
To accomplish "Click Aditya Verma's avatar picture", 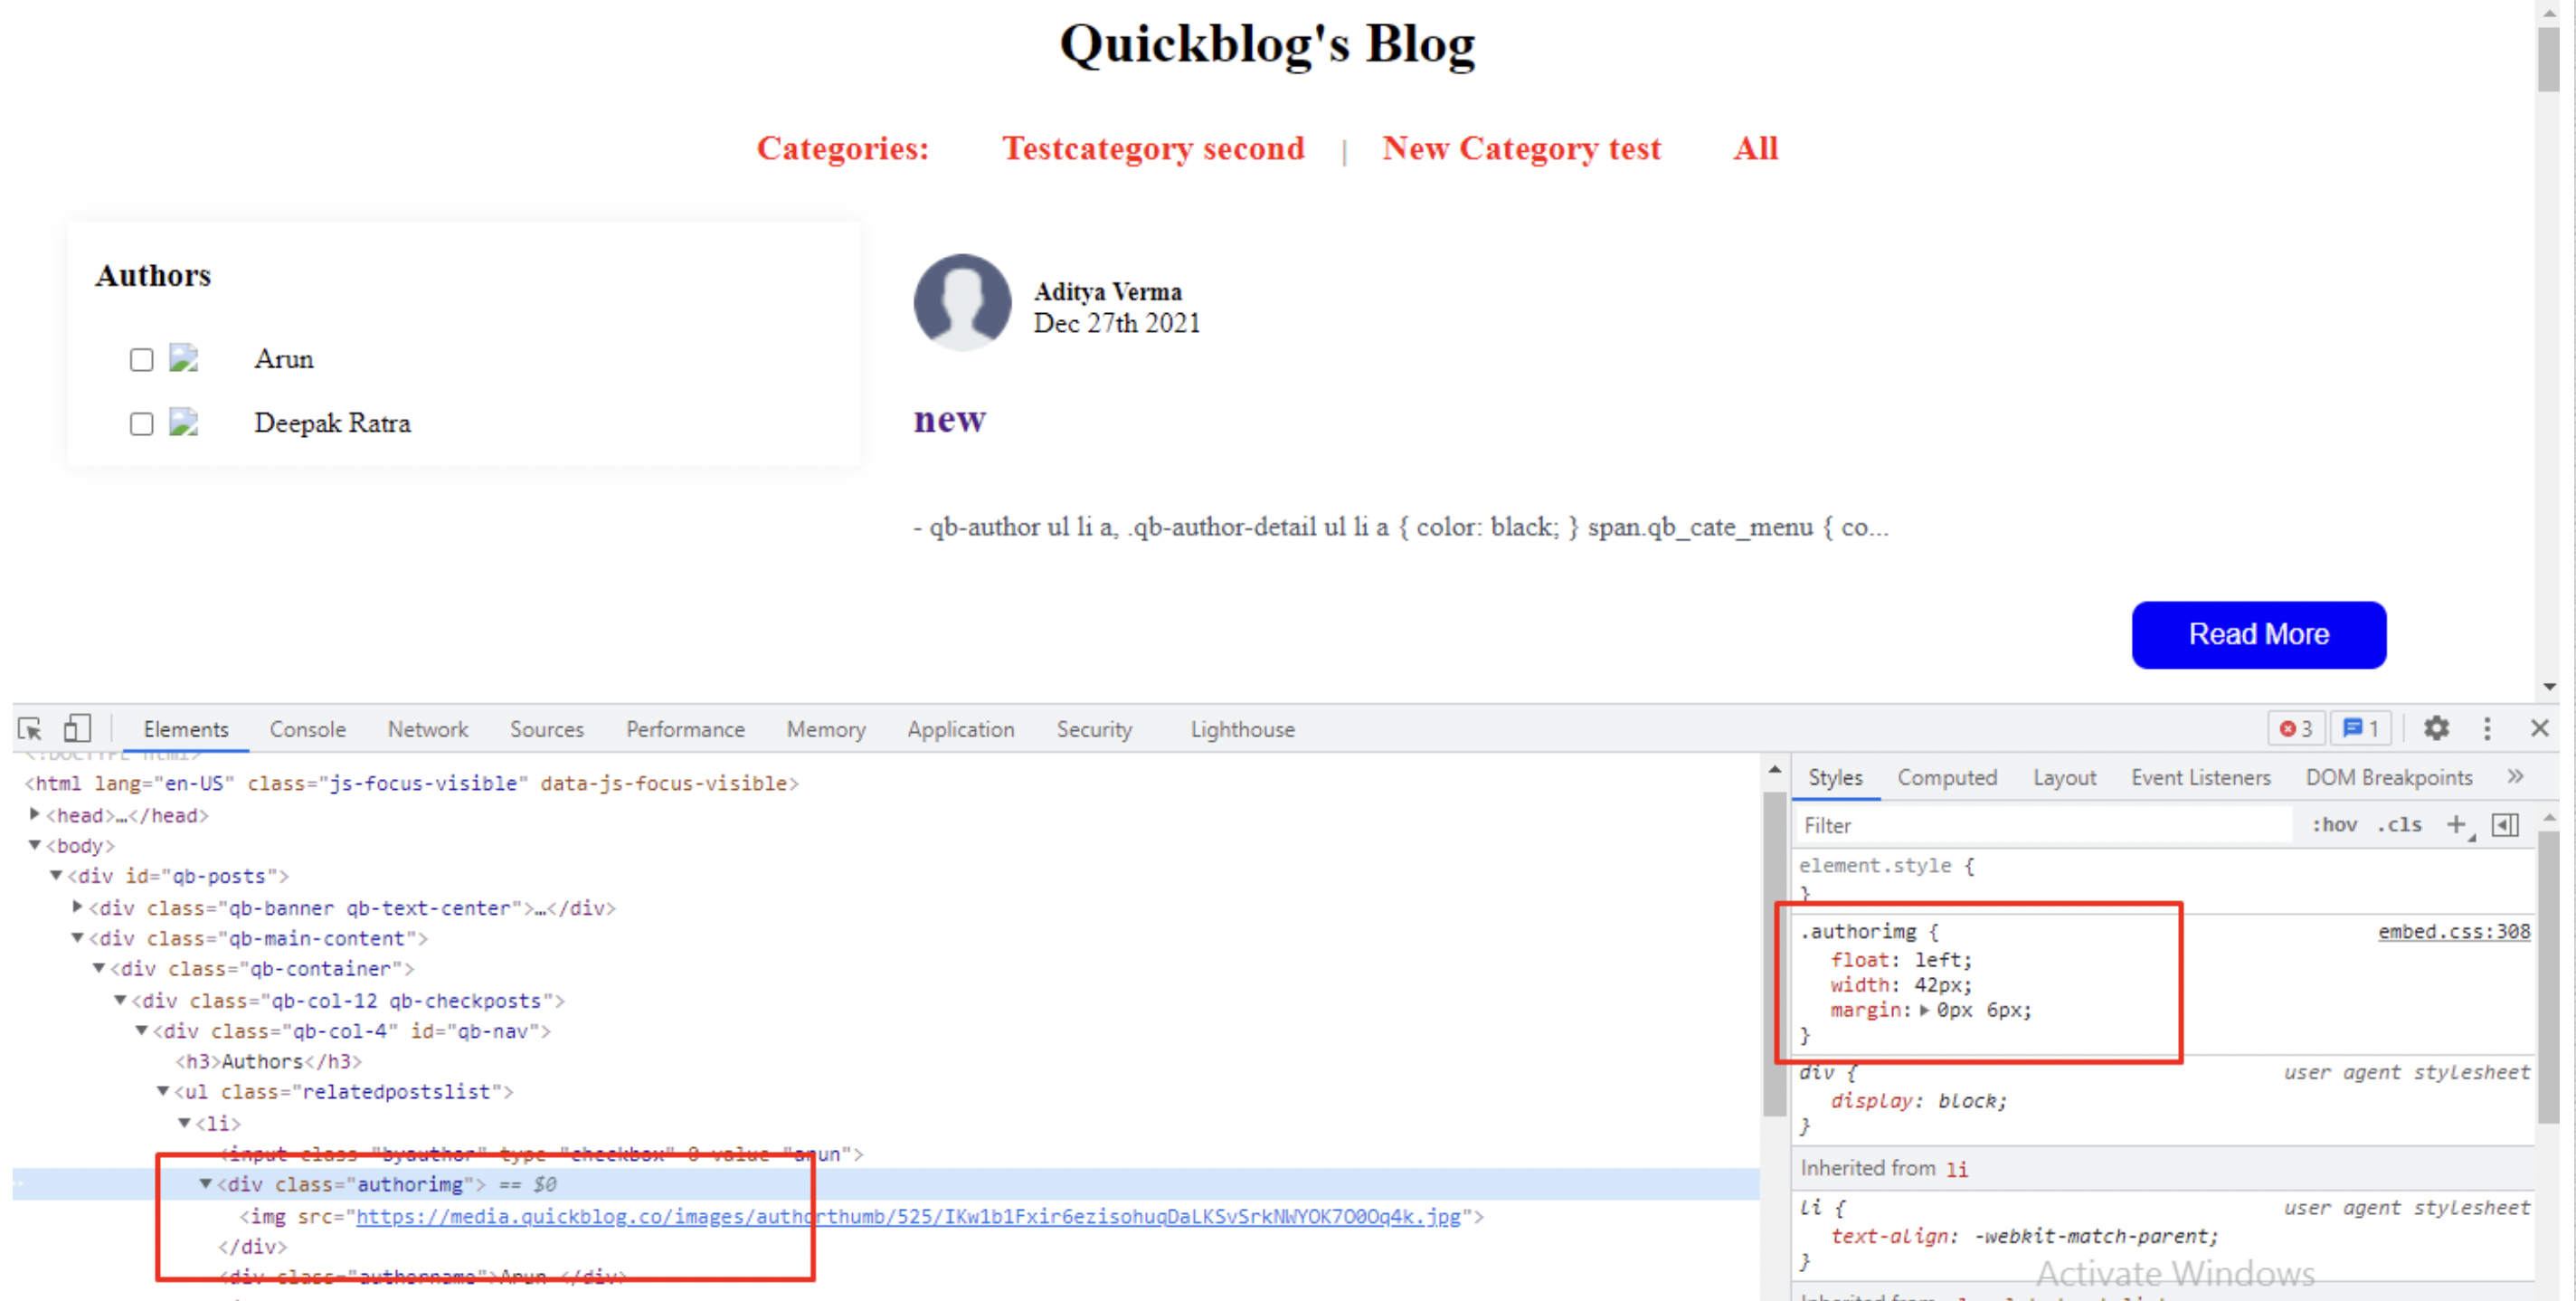I will tap(962, 302).
